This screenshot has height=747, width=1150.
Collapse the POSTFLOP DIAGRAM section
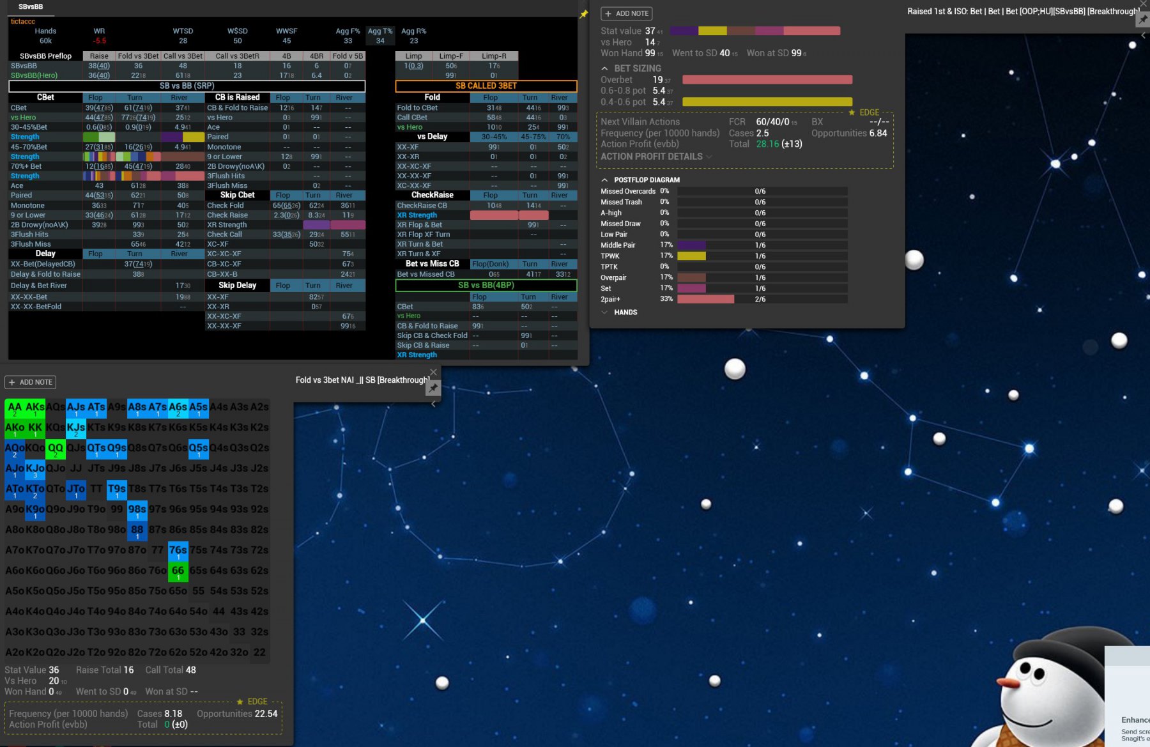pyautogui.click(x=604, y=180)
